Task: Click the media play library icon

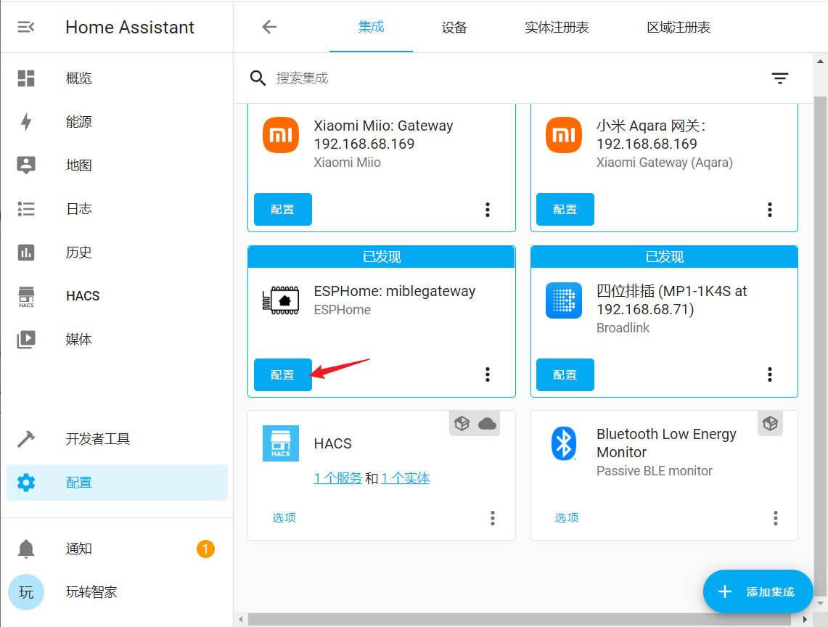Action: point(26,339)
